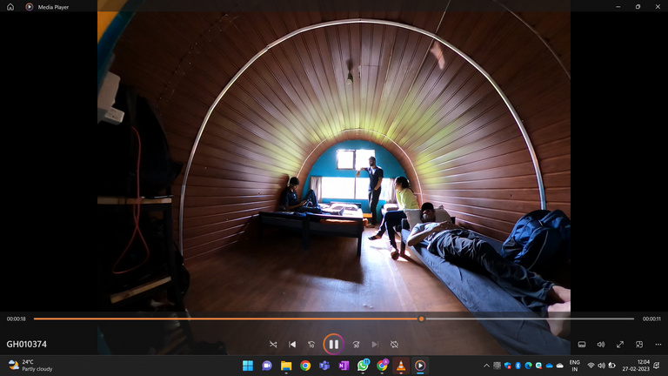Open File Explorer from the taskbar

[x=286, y=366]
